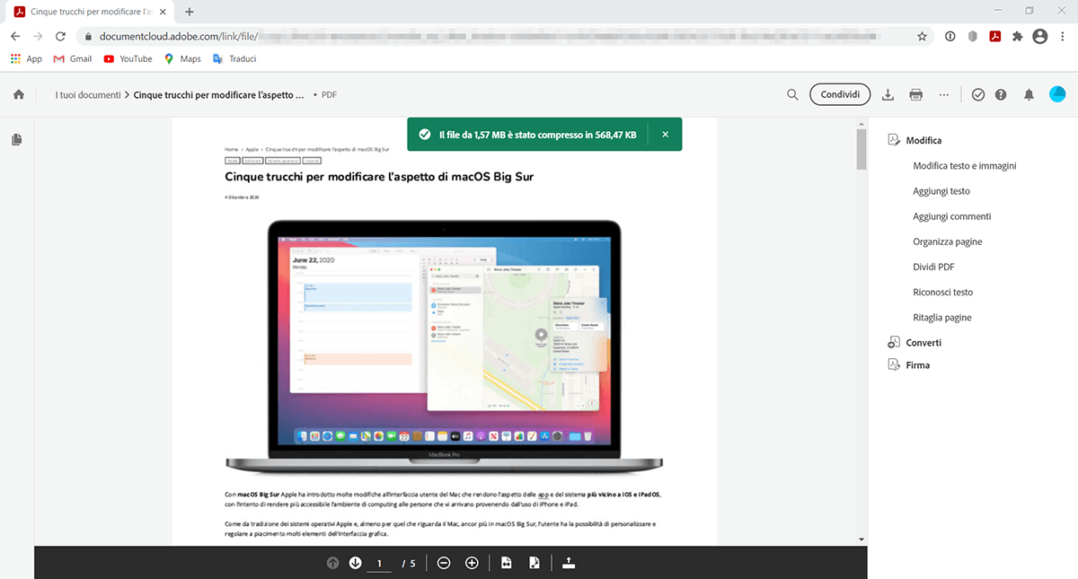Open Gmail bookmark
This screenshot has width=1078, height=579.
click(x=73, y=58)
